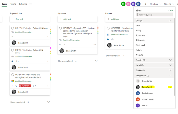Open the PG member avatar
Viewport: 178px width, 114px height.
[x=128, y=4]
